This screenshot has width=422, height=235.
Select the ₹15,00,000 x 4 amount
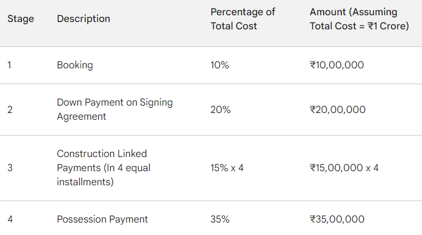click(344, 168)
